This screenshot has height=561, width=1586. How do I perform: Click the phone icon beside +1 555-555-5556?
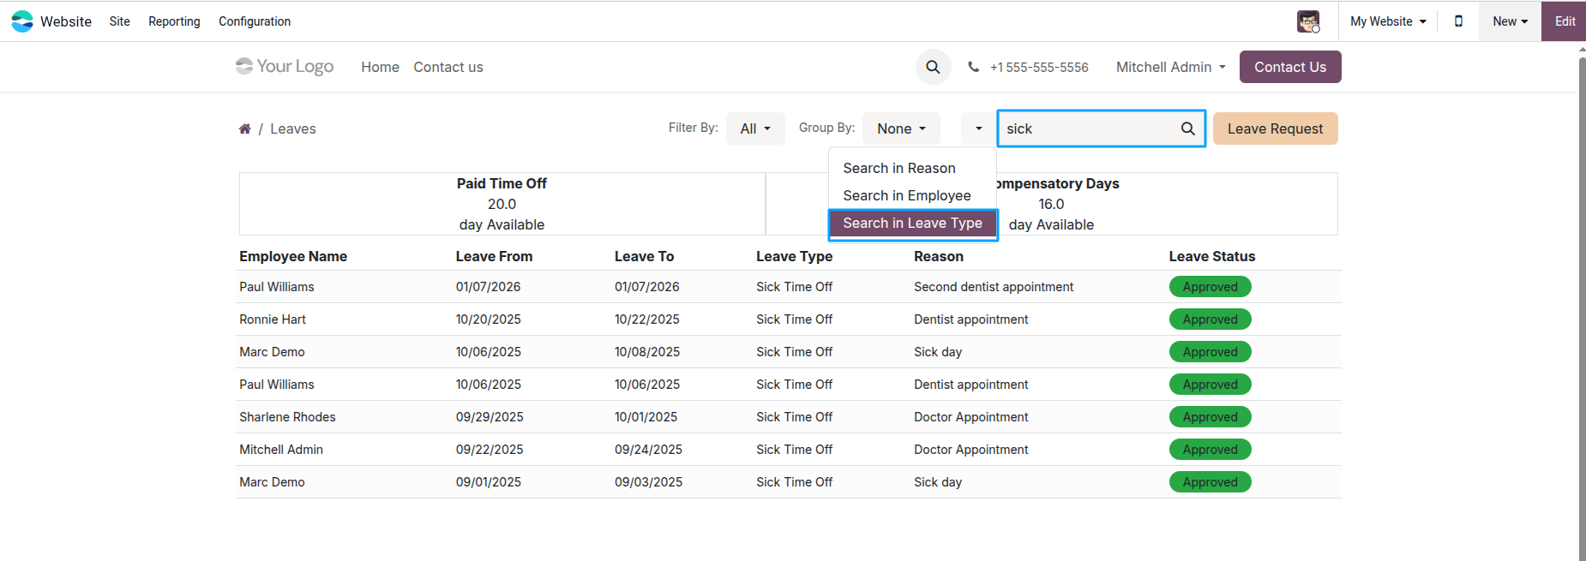[x=973, y=67]
